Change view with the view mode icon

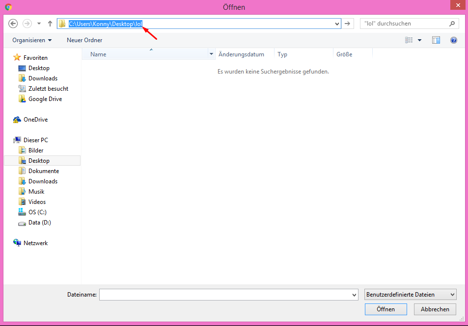pyautogui.click(x=409, y=40)
